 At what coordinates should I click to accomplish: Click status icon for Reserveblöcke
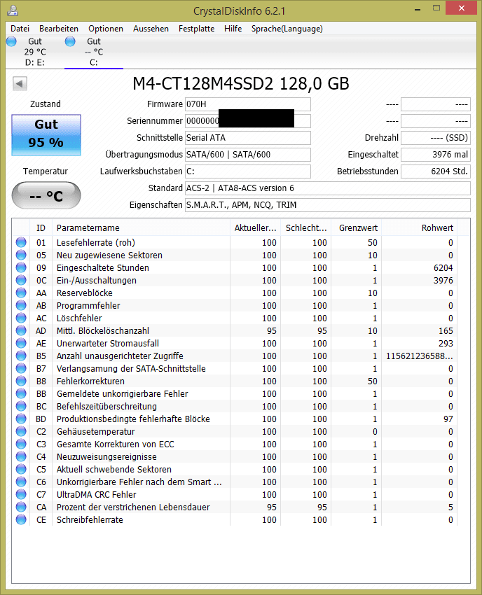click(21, 293)
